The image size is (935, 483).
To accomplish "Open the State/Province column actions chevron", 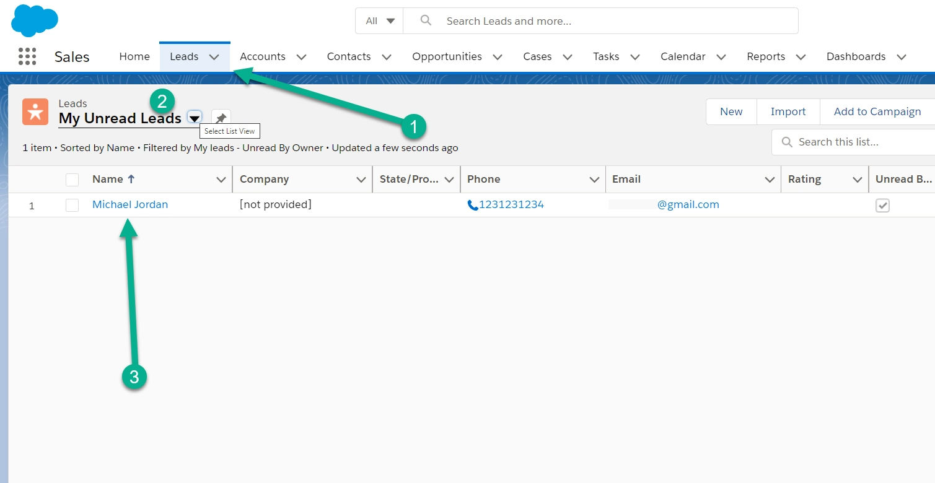I will (449, 180).
